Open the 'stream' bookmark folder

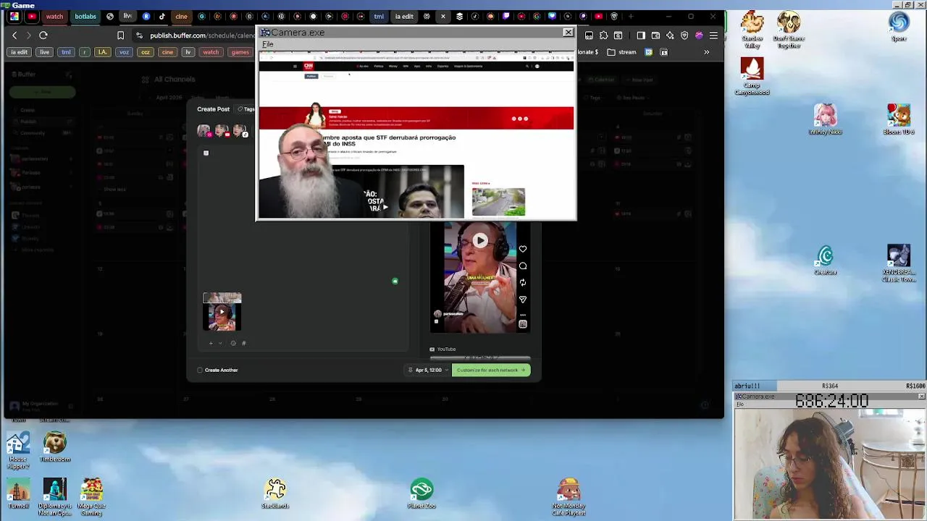[x=621, y=52]
